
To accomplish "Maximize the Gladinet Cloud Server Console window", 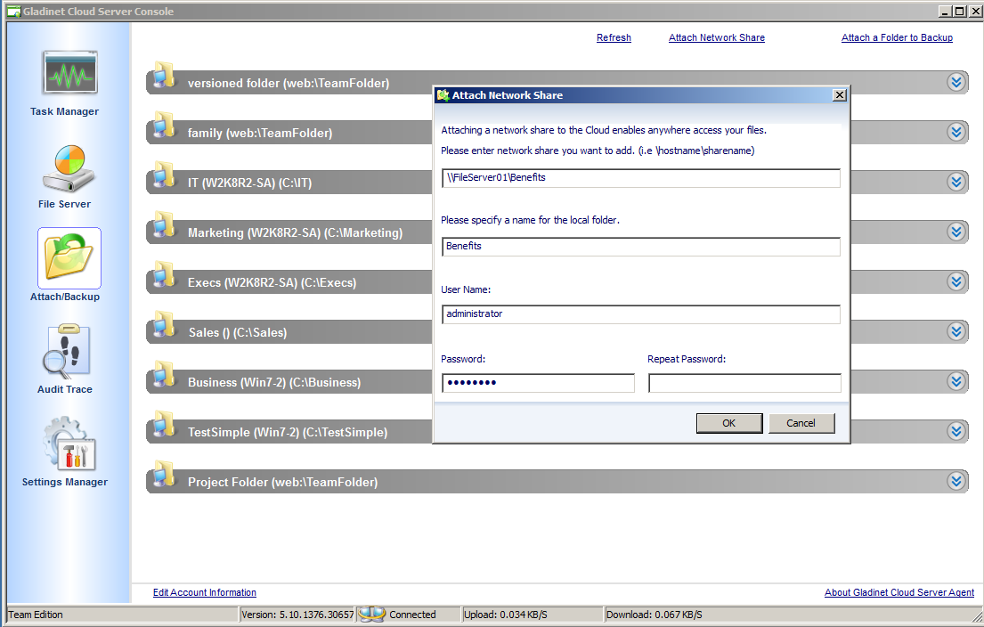I will (960, 12).
